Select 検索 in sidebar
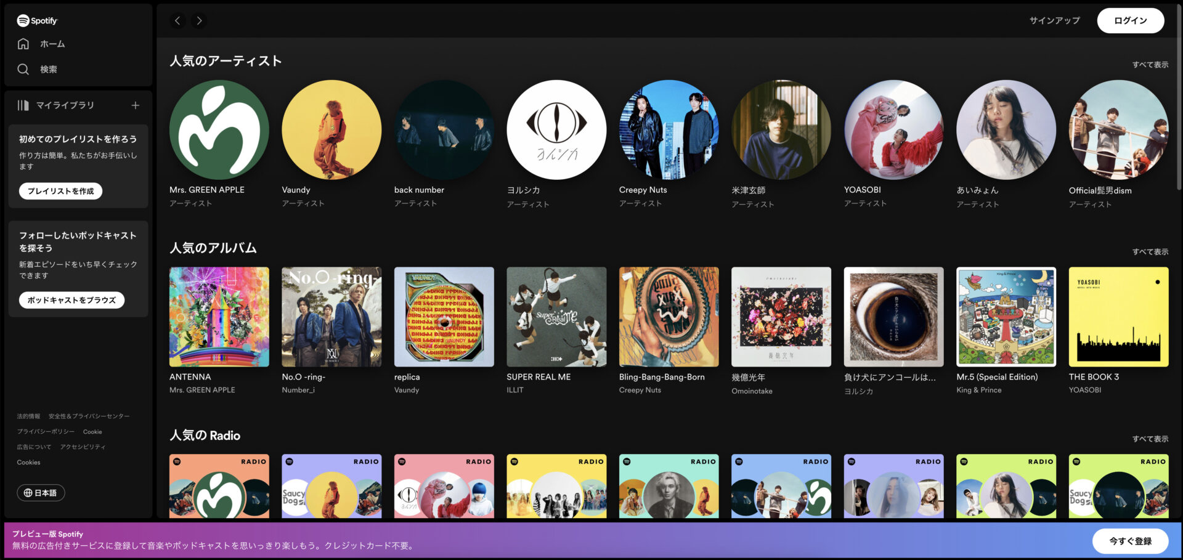Image resolution: width=1183 pixels, height=560 pixels. tap(49, 69)
